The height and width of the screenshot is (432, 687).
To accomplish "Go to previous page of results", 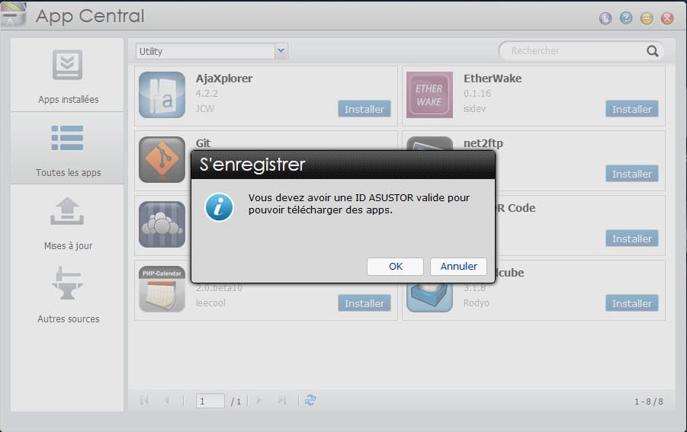I will (167, 401).
